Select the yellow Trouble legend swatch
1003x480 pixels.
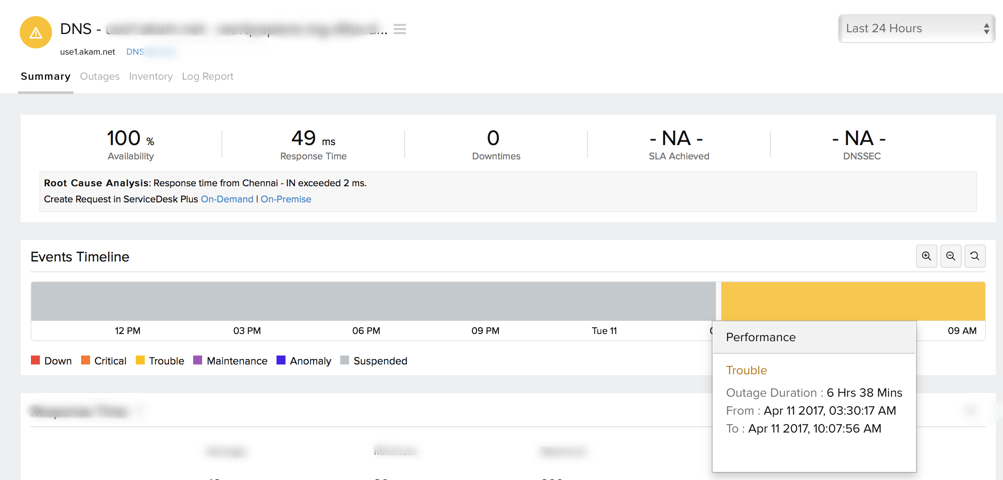point(140,360)
